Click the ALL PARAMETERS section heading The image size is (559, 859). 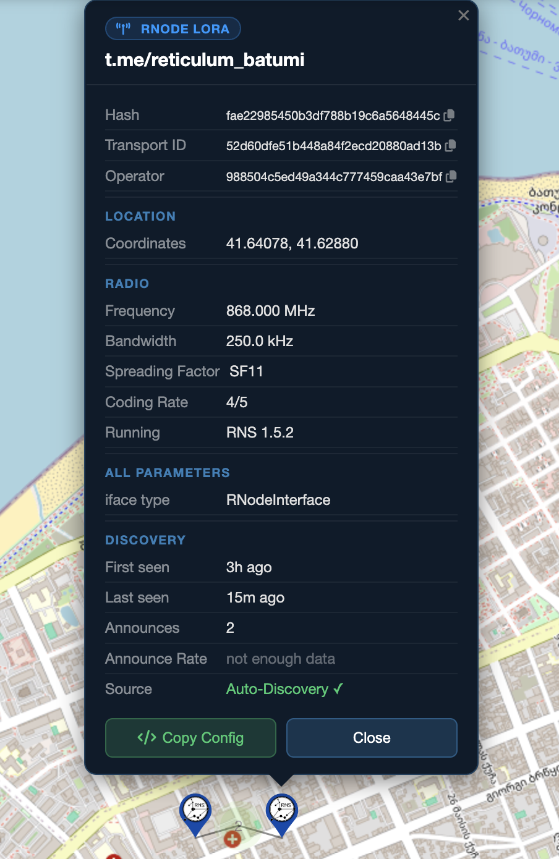point(168,473)
